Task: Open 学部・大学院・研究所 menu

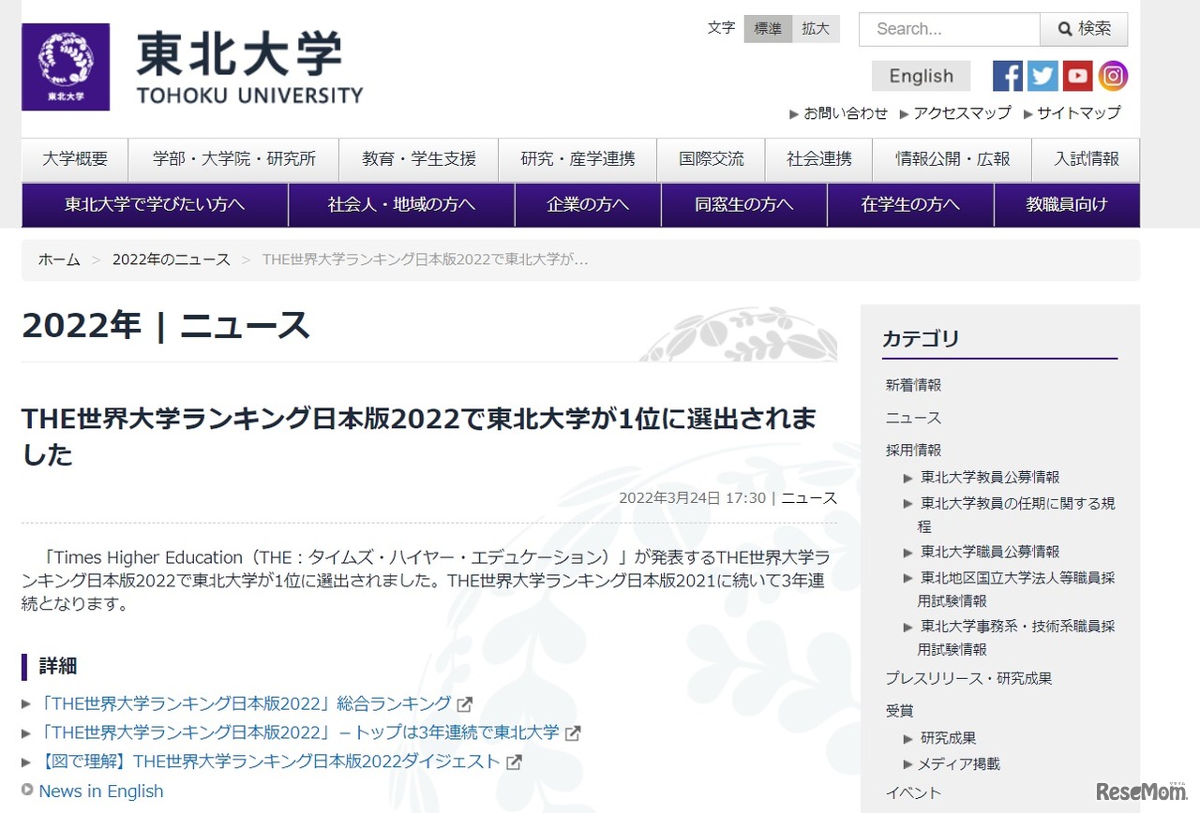Action: (233, 159)
